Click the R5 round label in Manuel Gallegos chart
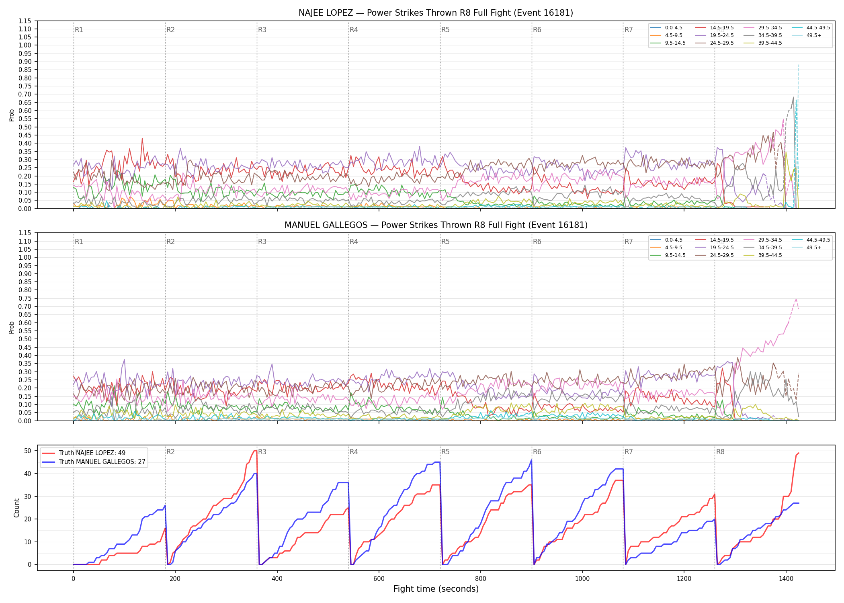 [x=445, y=242]
